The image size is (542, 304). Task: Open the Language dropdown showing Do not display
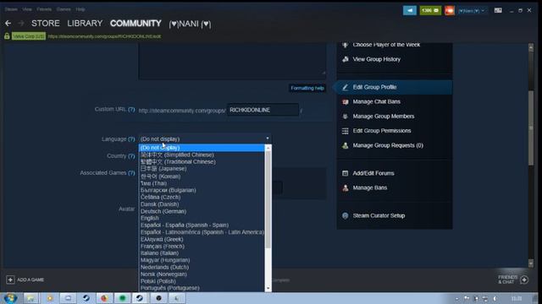tap(205, 138)
